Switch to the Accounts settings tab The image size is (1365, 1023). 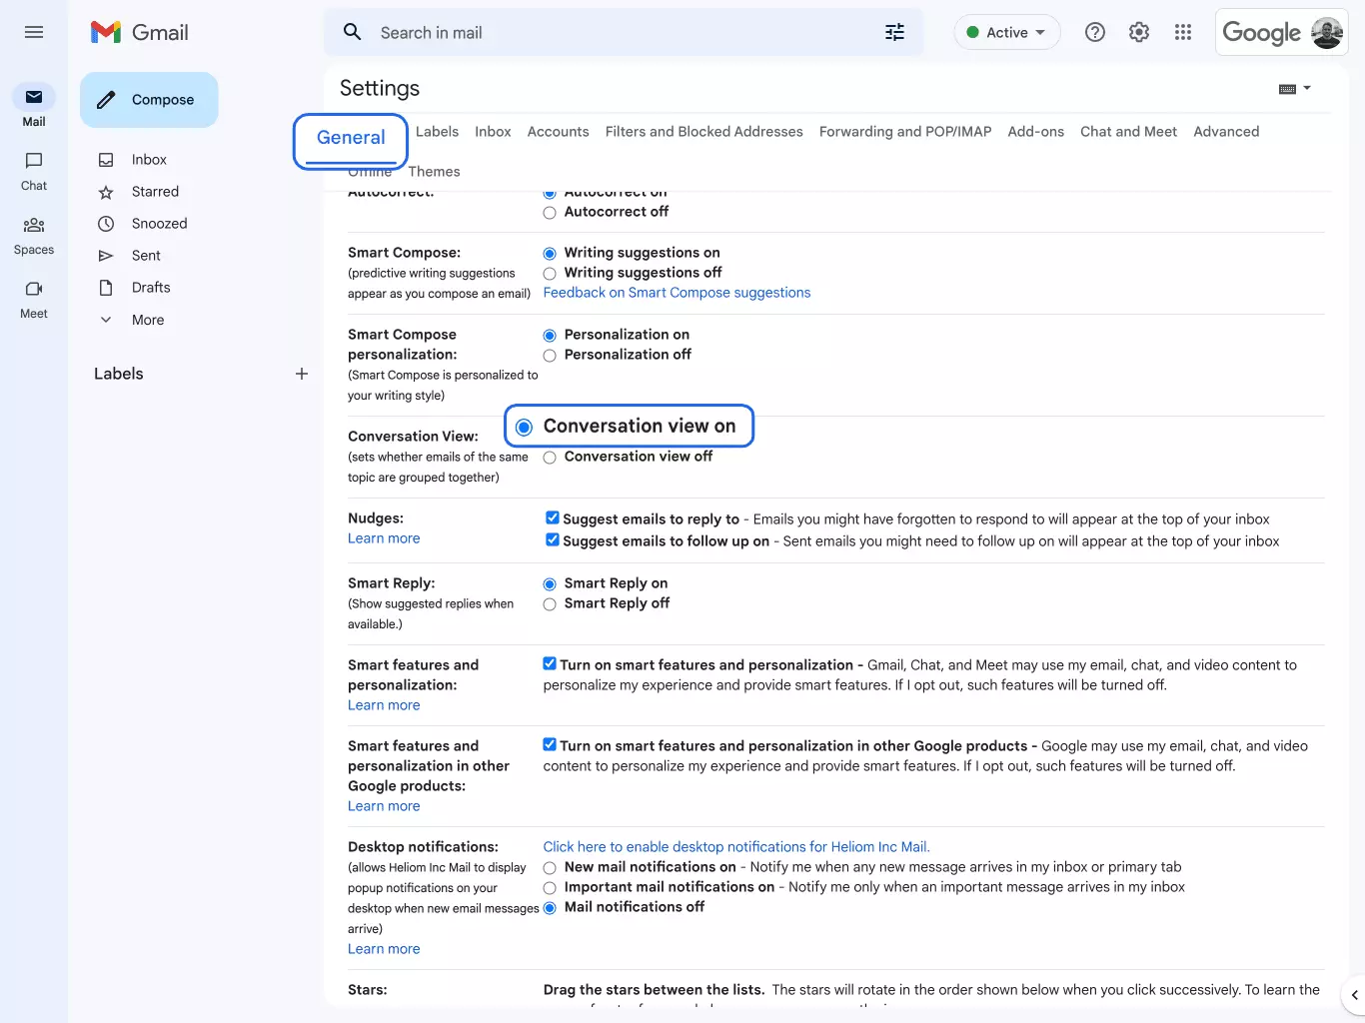point(558,131)
